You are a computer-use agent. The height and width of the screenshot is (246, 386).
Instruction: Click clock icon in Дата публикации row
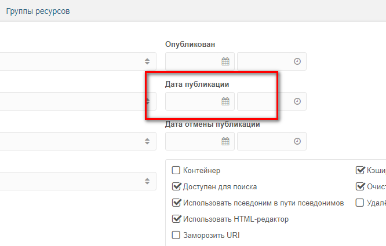(297, 101)
